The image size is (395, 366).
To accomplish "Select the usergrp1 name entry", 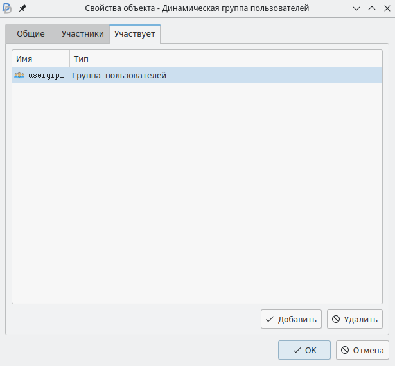I will point(46,75).
